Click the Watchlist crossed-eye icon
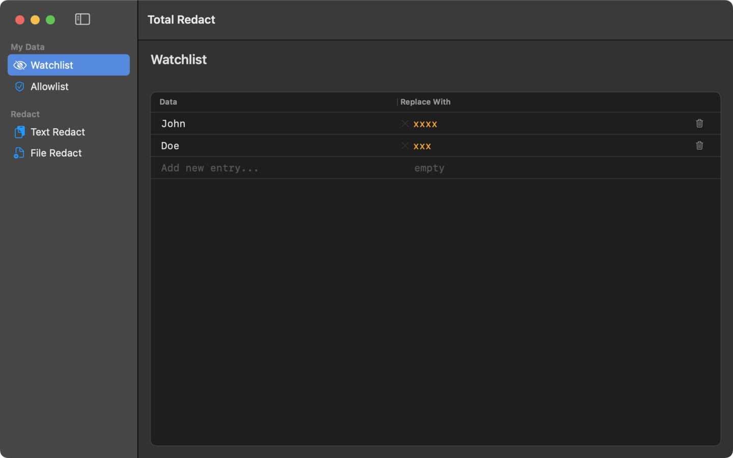Screen dimensions: 733x458 pyautogui.click(x=20, y=65)
